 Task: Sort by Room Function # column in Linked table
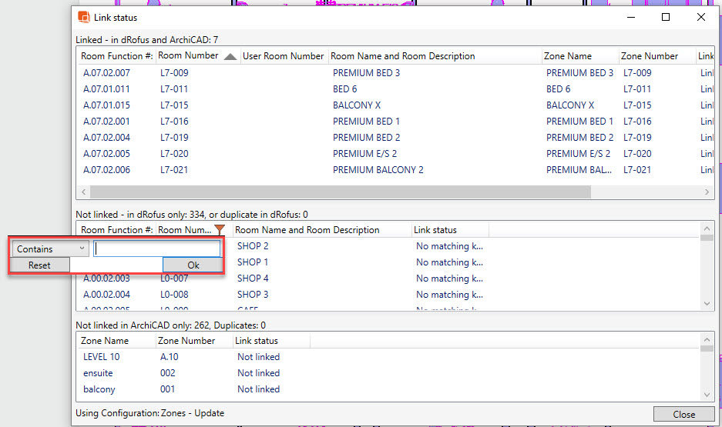(116, 56)
